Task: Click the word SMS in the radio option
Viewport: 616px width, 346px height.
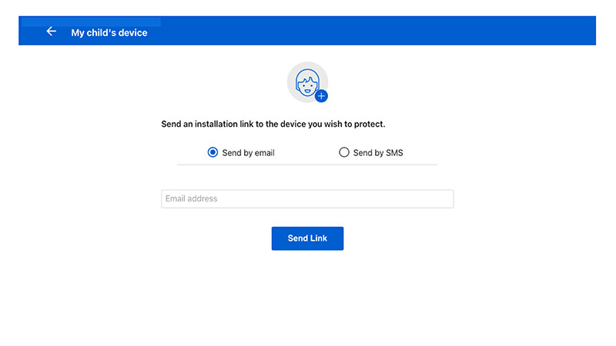Action: [x=394, y=152]
